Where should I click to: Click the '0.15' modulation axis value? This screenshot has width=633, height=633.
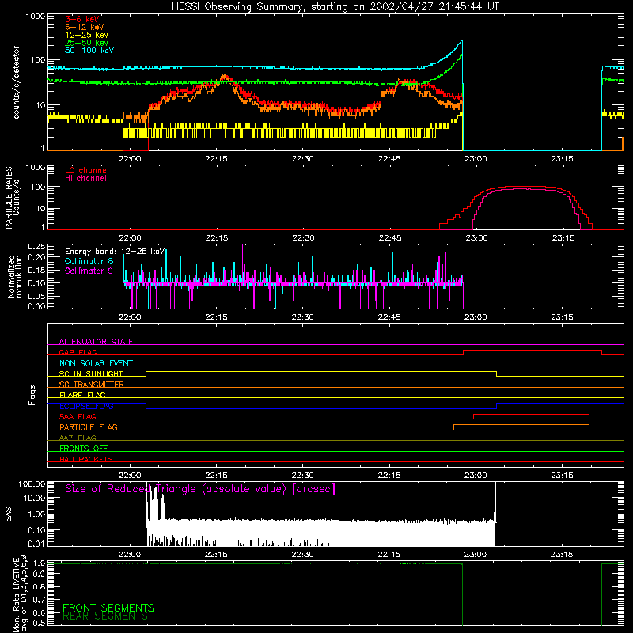pos(36,271)
